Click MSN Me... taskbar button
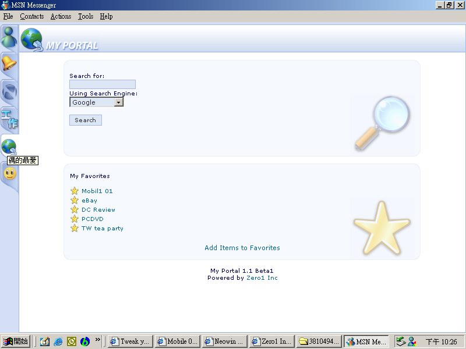466x349 pixels. [366, 341]
